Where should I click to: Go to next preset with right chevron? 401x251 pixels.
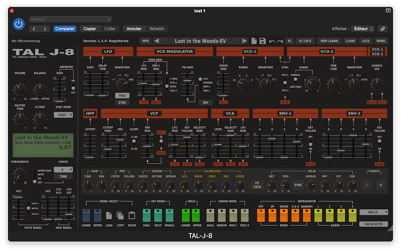pyautogui.click(x=45, y=29)
